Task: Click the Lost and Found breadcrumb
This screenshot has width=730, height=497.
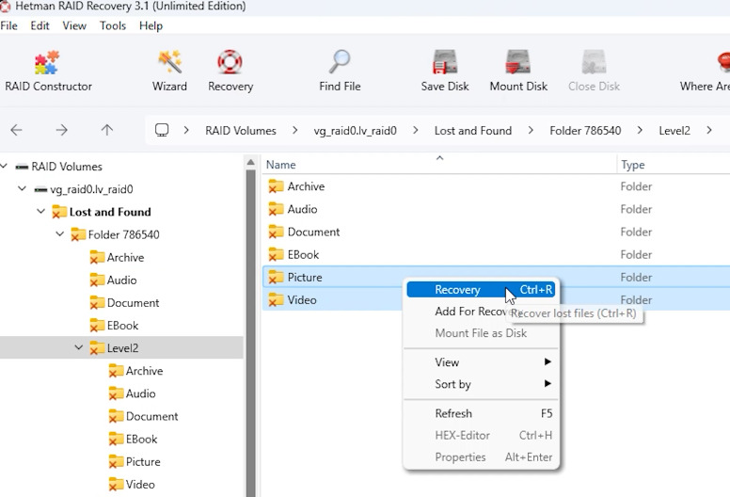Action: 473,131
